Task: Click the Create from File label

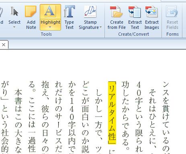Action: point(117,25)
